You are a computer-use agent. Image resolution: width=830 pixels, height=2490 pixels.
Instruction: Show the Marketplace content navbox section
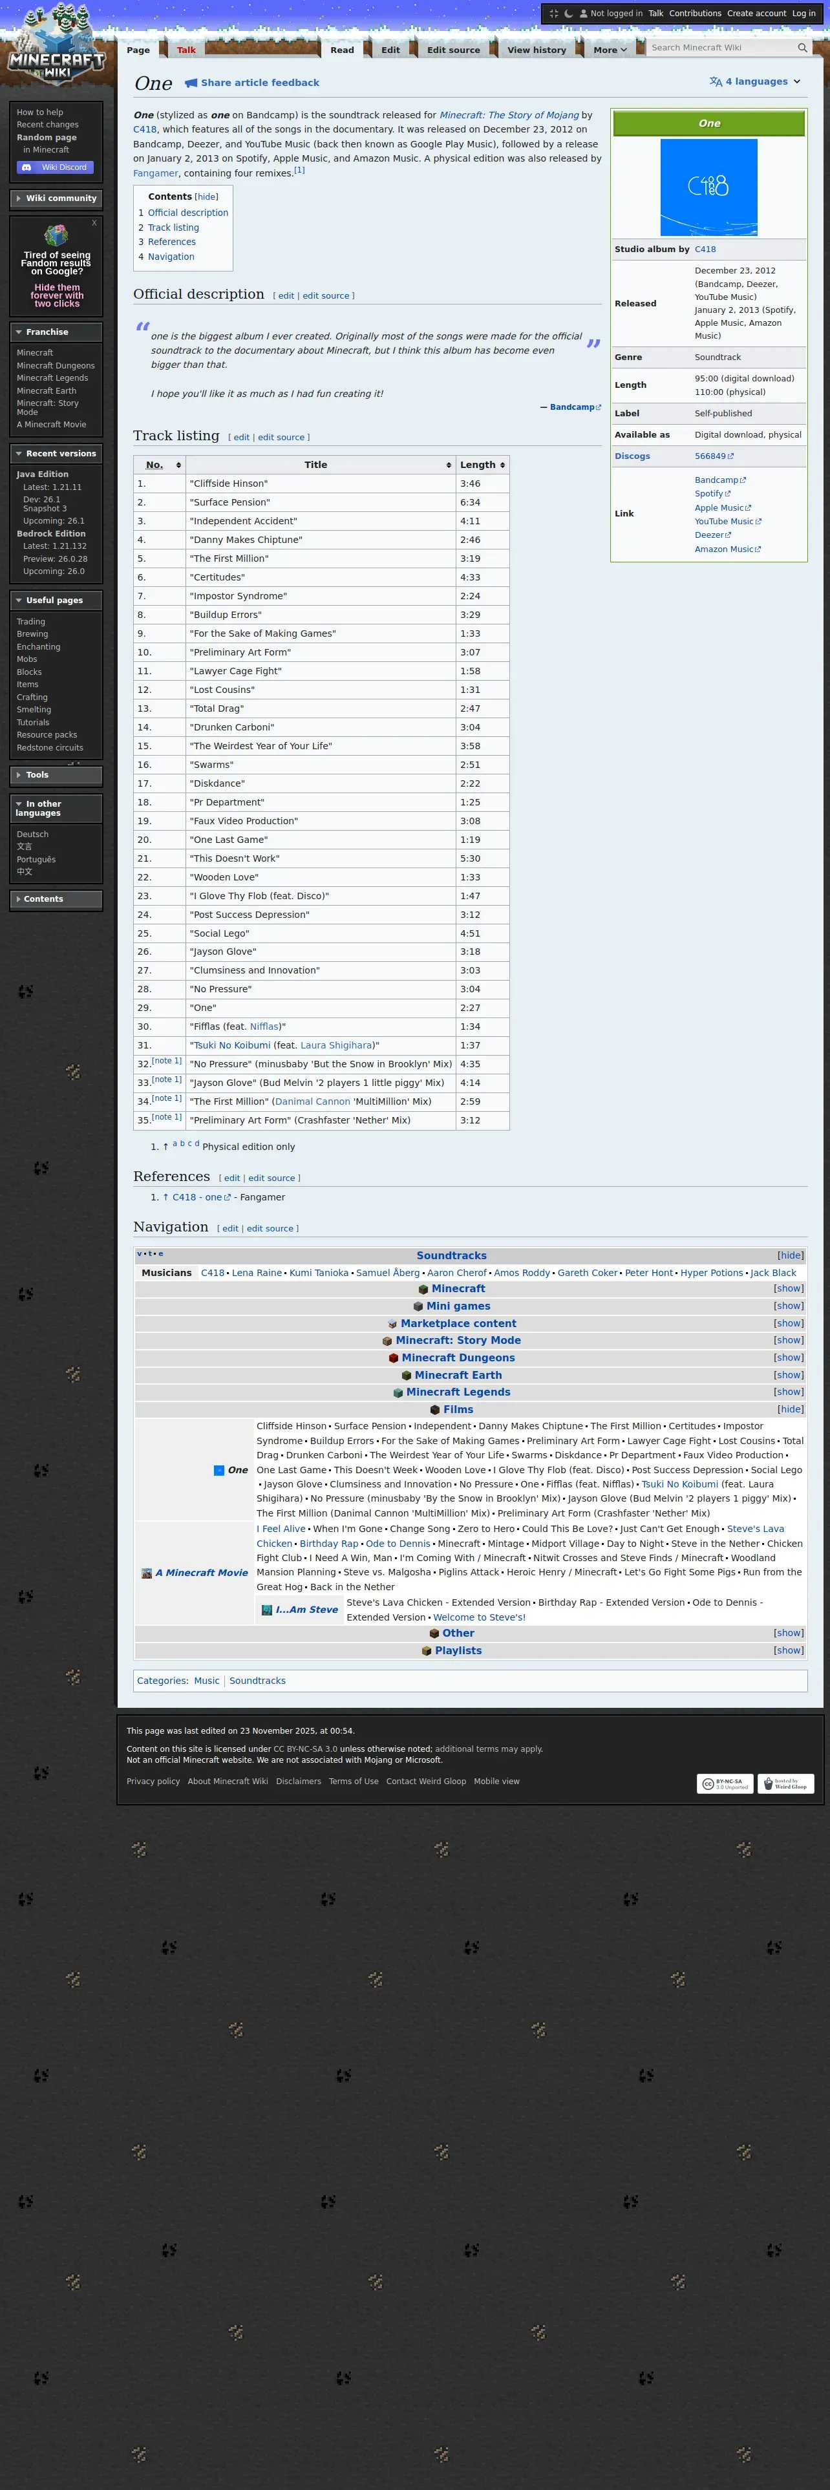[x=789, y=1325]
